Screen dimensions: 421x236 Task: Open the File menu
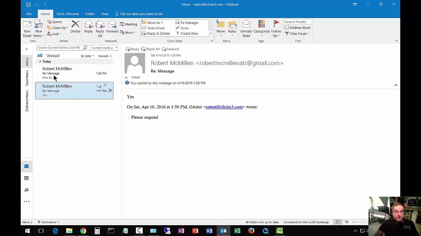point(29,14)
